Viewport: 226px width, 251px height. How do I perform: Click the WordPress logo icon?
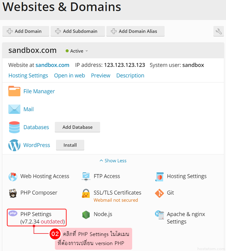14,145
